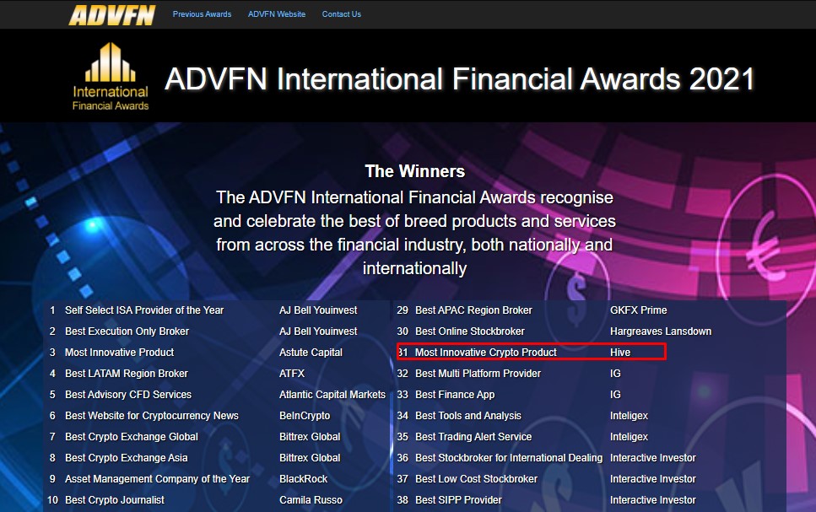Select 'Best Advisory CFD Services' category

128,395
